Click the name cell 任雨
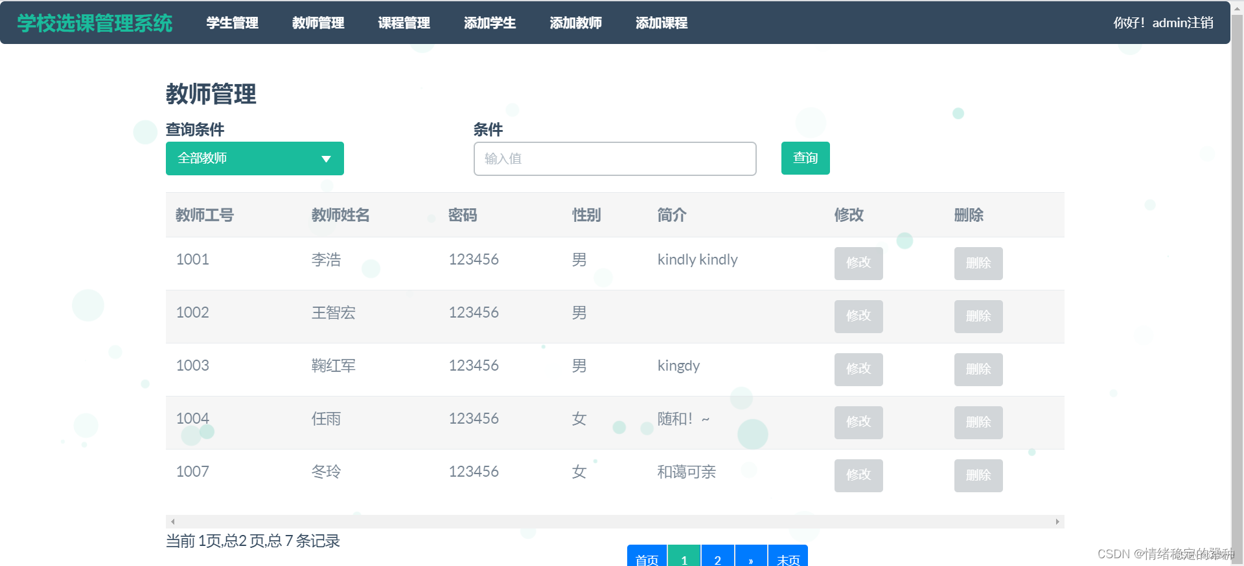1244x566 pixels. (326, 419)
